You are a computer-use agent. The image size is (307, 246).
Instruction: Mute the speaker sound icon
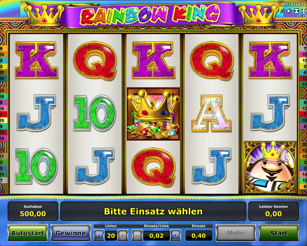pyautogui.click(x=289, y=11)
